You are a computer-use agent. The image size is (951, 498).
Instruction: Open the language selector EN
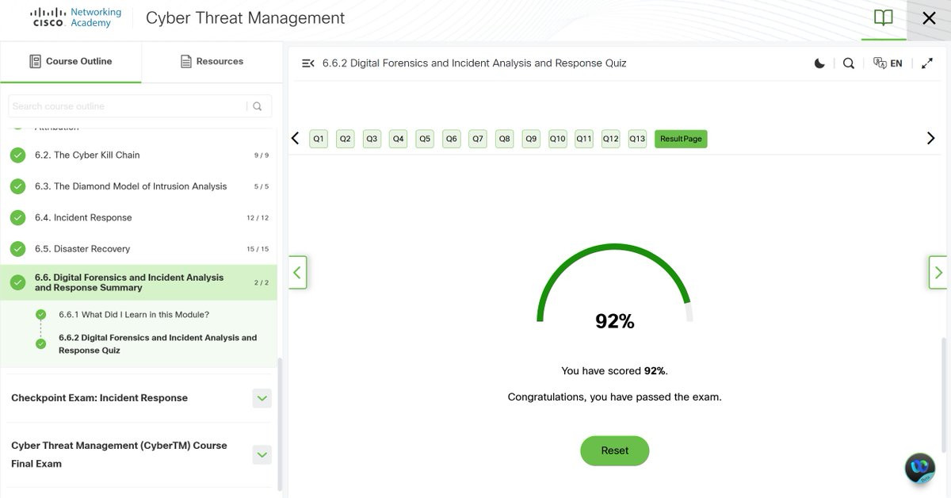coord(888,63)
